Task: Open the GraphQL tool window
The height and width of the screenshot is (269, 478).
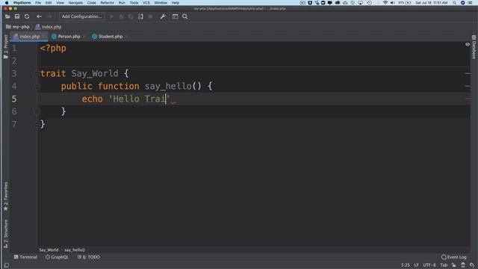Action: point(57,257)
